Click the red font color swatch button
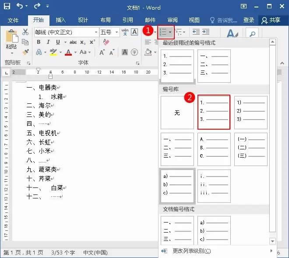The height and width of the screenshot is (258, 289). coord(68,52)
